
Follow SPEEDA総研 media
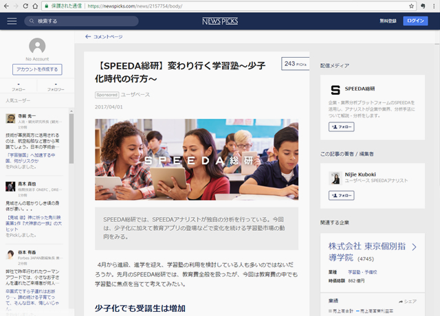[342, 127]
